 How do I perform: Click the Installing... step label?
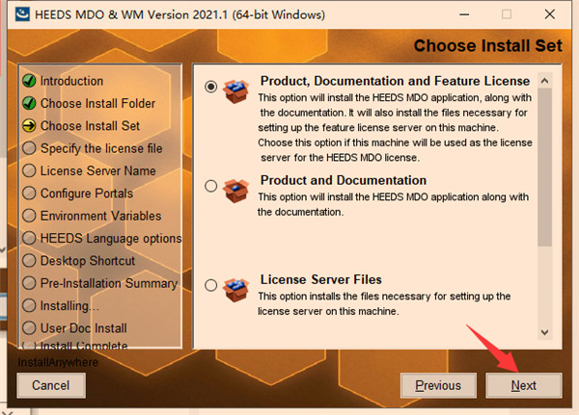[69, 306]
